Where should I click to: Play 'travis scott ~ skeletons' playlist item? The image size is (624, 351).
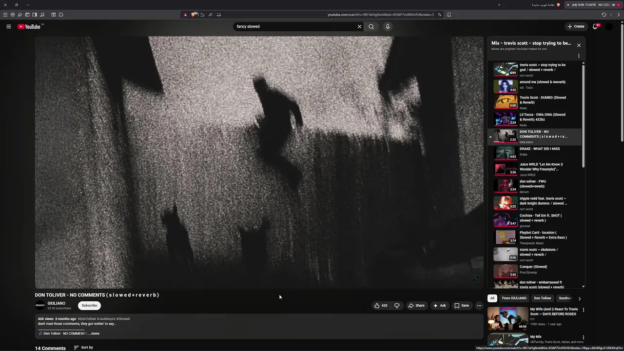point(534,254)
